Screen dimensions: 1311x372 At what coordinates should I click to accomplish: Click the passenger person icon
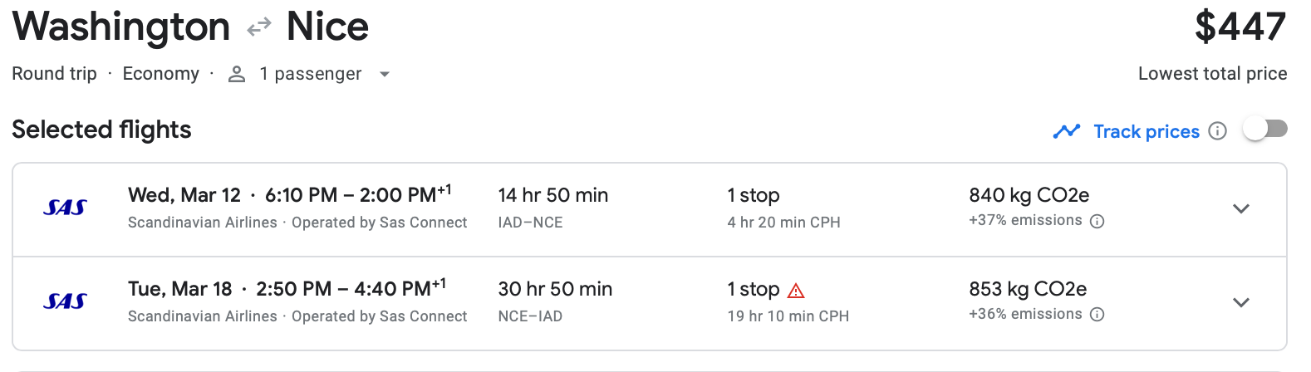coord(237,75)
